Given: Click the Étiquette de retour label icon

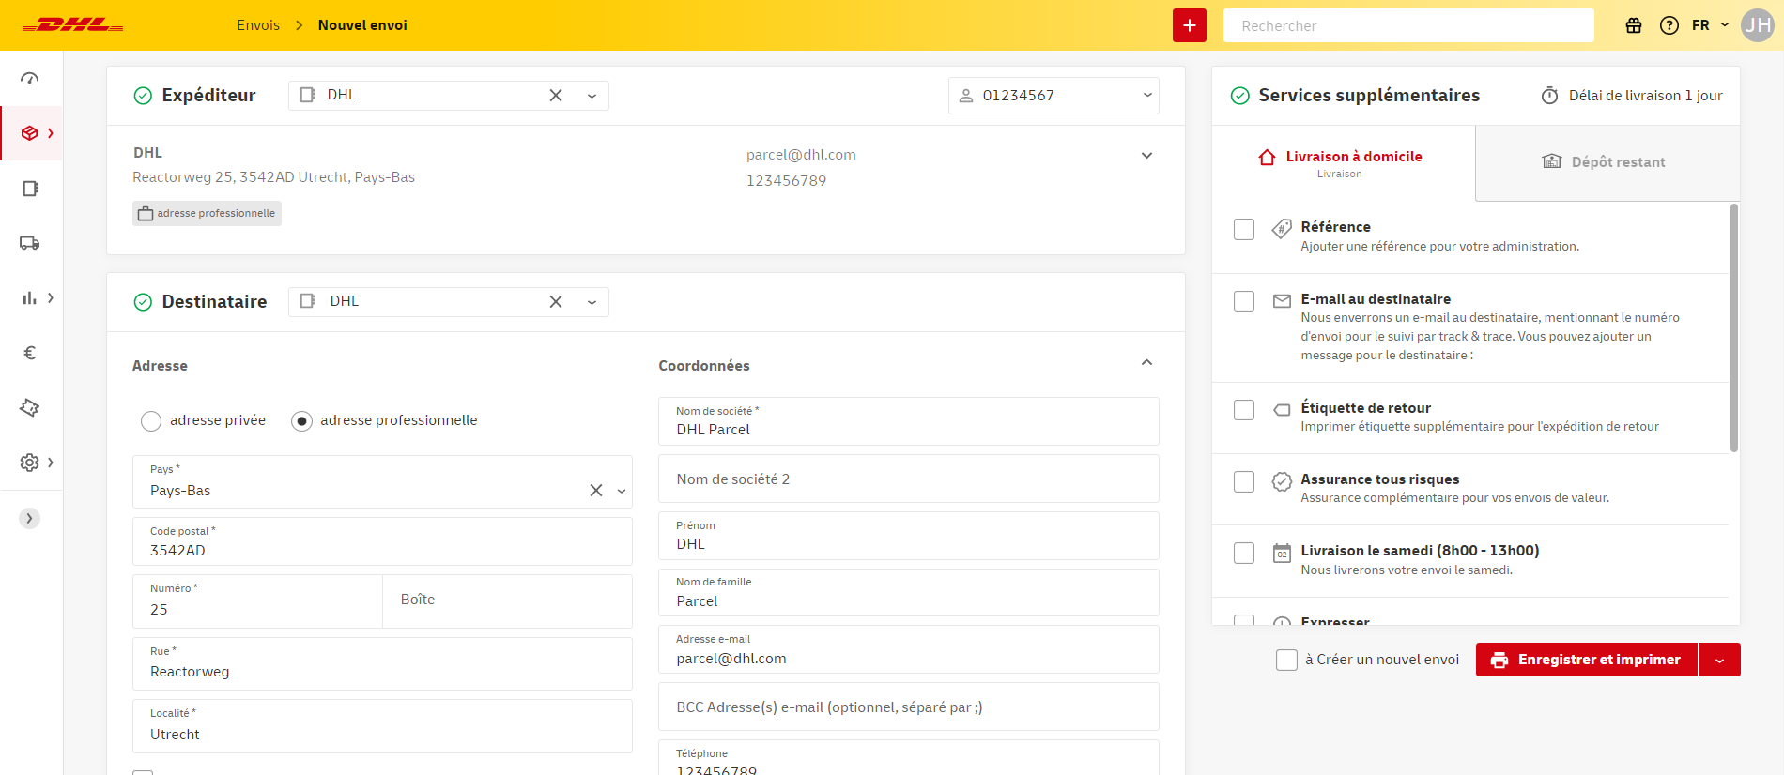Looking at the screenshot, I should tap(1282, 410).
